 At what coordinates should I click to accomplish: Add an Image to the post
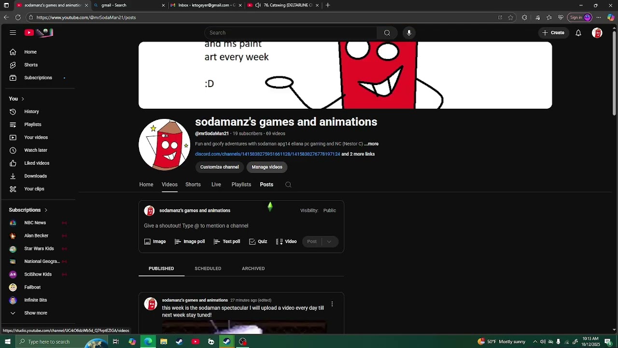[x=155, y=242]
